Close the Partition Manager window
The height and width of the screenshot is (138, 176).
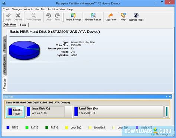point(170,3)
